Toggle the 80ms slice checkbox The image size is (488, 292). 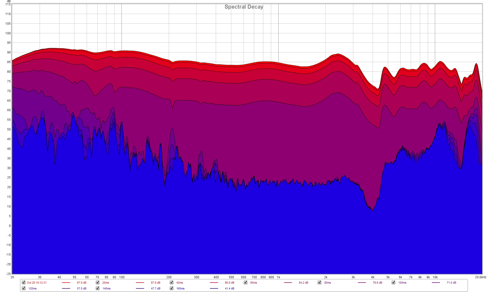319,282
